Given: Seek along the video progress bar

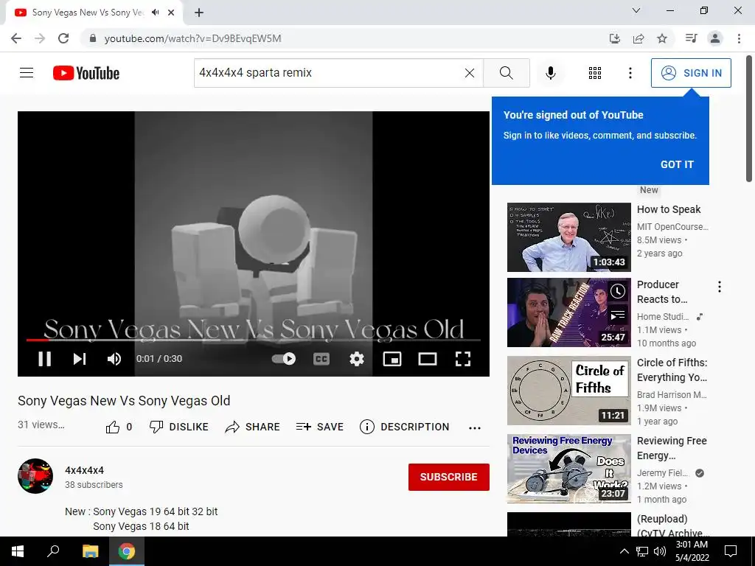Looking at the screenshot, I should coord(254,340).
